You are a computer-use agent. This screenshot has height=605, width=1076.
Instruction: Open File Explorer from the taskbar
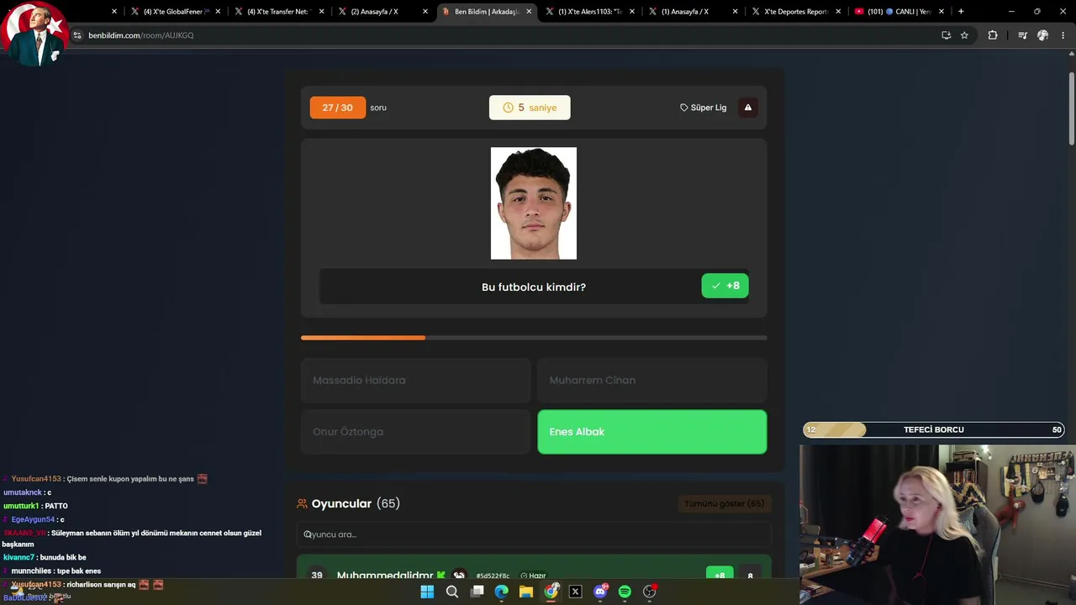coord(526,592)
